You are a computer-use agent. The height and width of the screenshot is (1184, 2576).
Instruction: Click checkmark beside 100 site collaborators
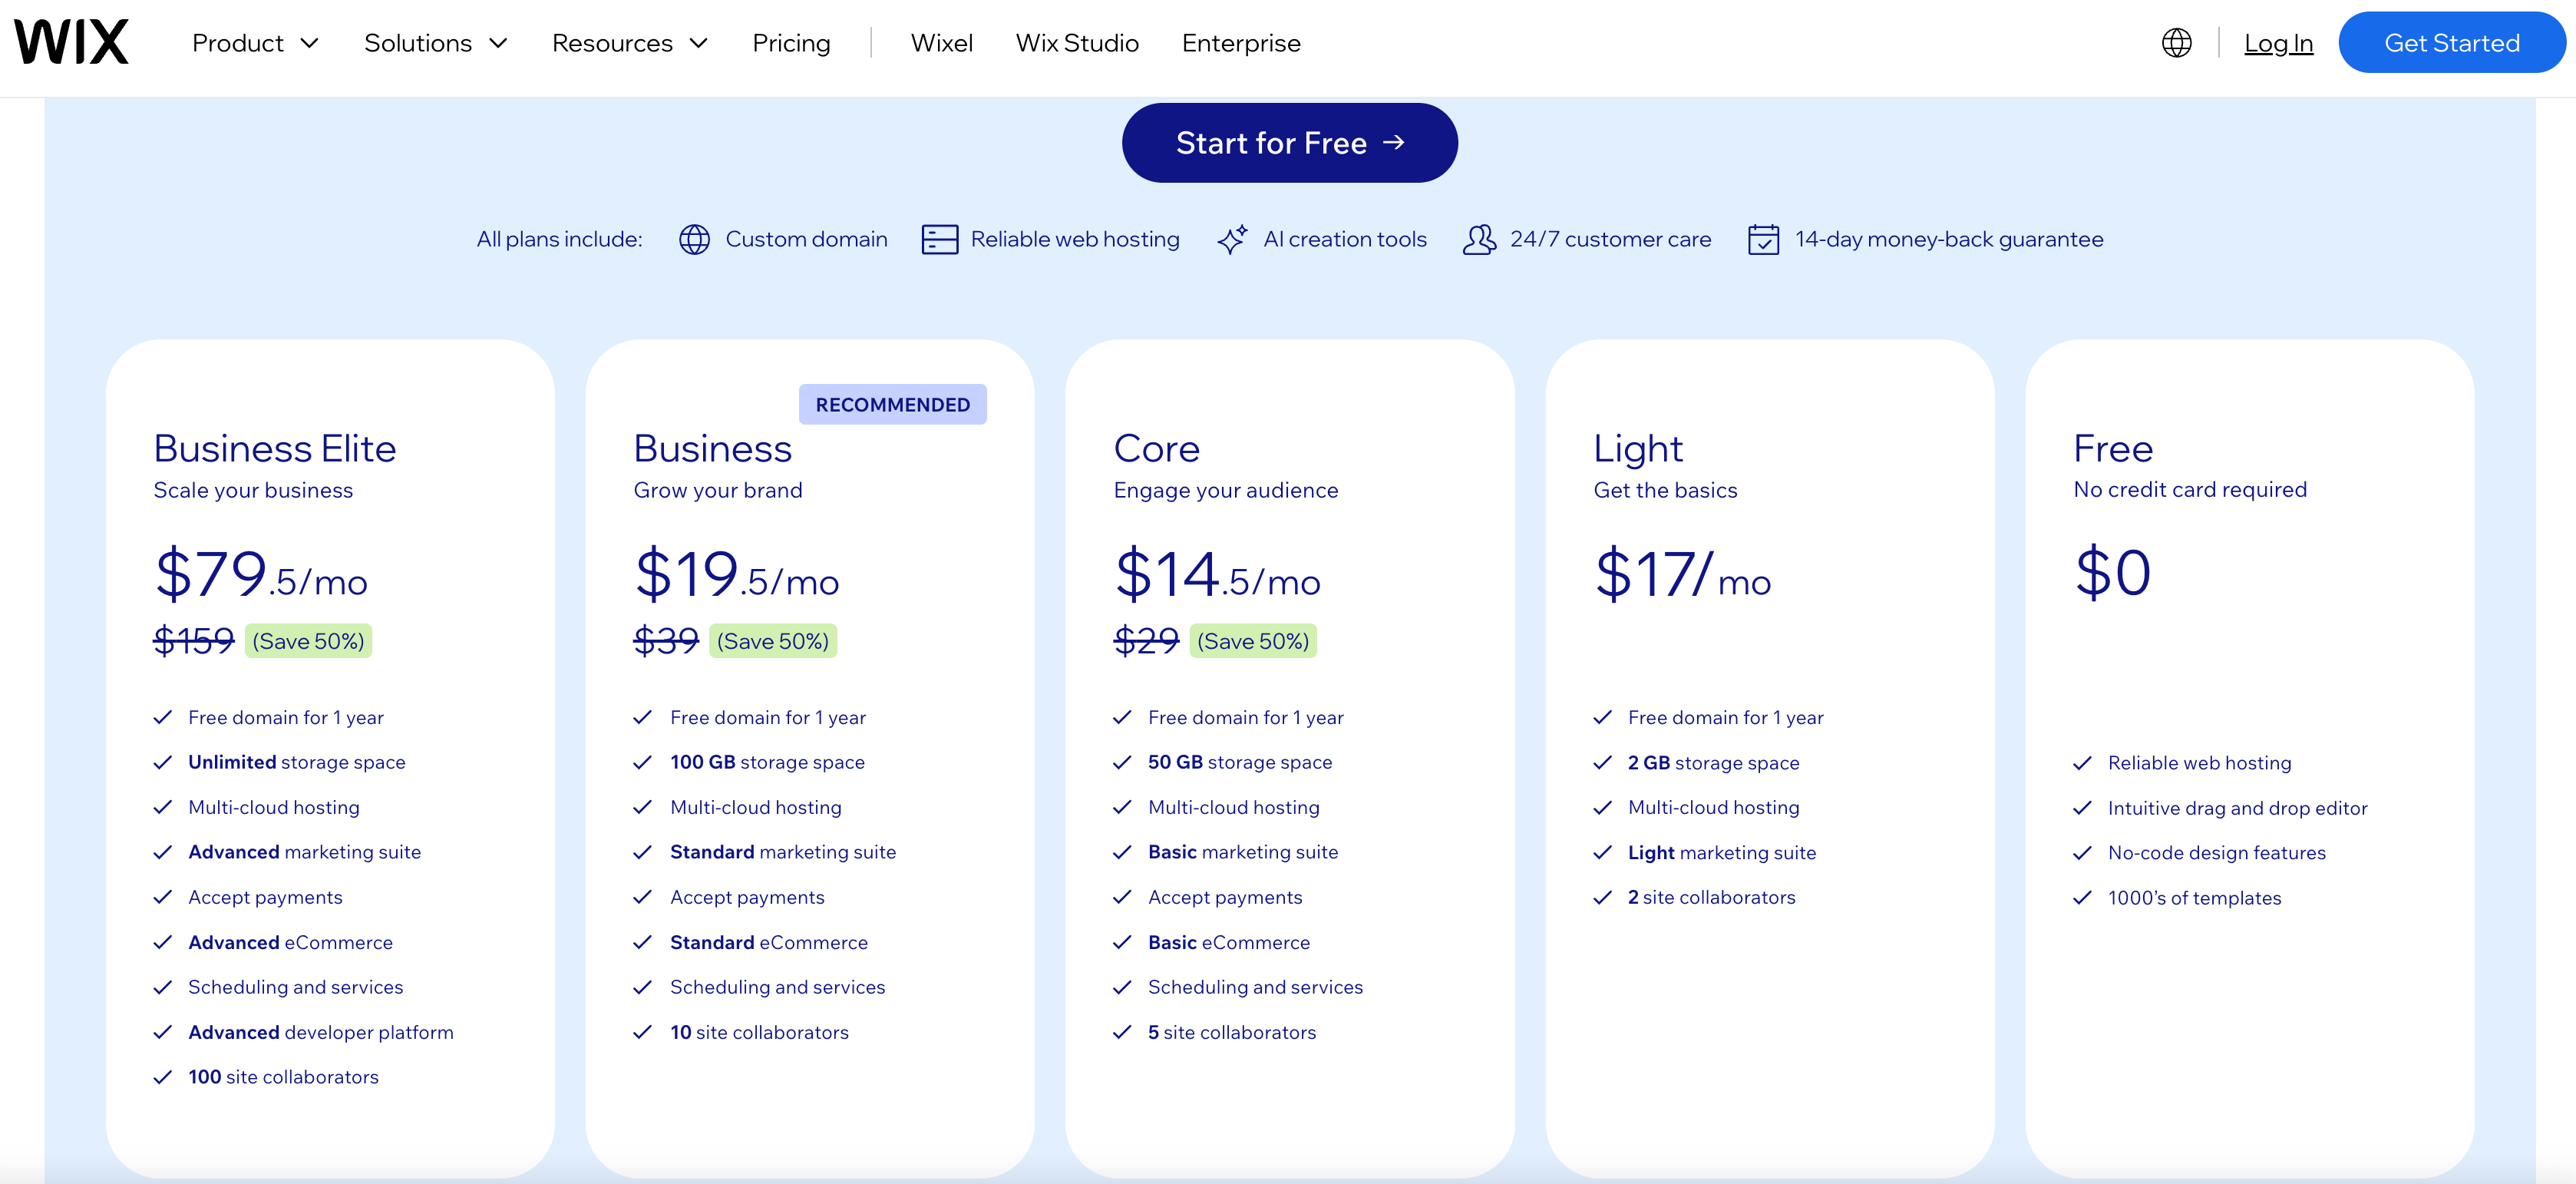pyautogui.click(x=162, y=1078)
